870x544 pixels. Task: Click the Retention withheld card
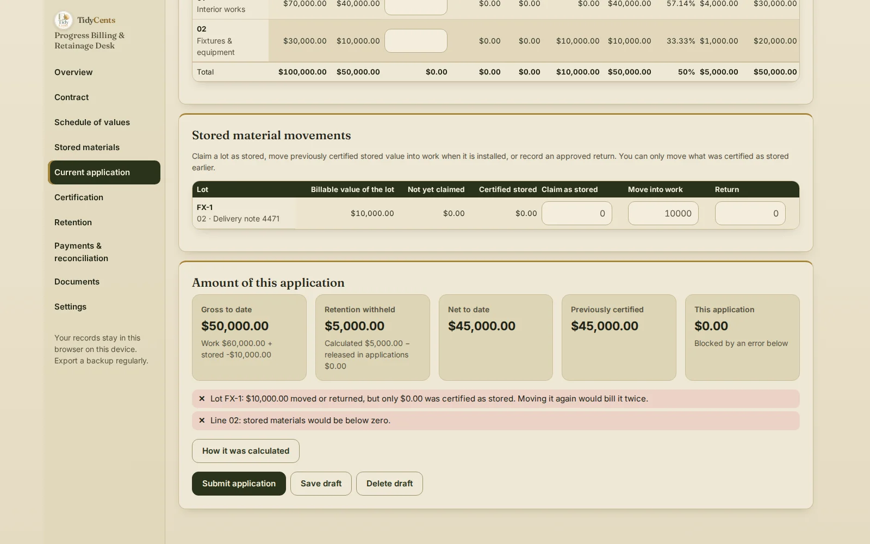point(372,337)
